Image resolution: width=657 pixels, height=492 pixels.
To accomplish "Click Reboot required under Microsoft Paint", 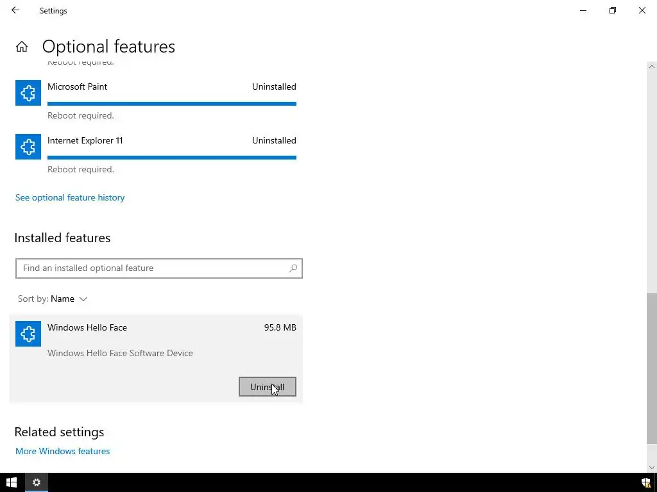I will pos(81,115).
